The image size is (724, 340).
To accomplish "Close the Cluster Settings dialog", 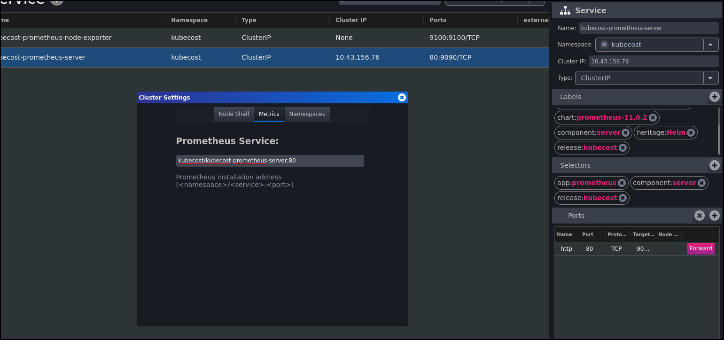I will tap(402, 97).
